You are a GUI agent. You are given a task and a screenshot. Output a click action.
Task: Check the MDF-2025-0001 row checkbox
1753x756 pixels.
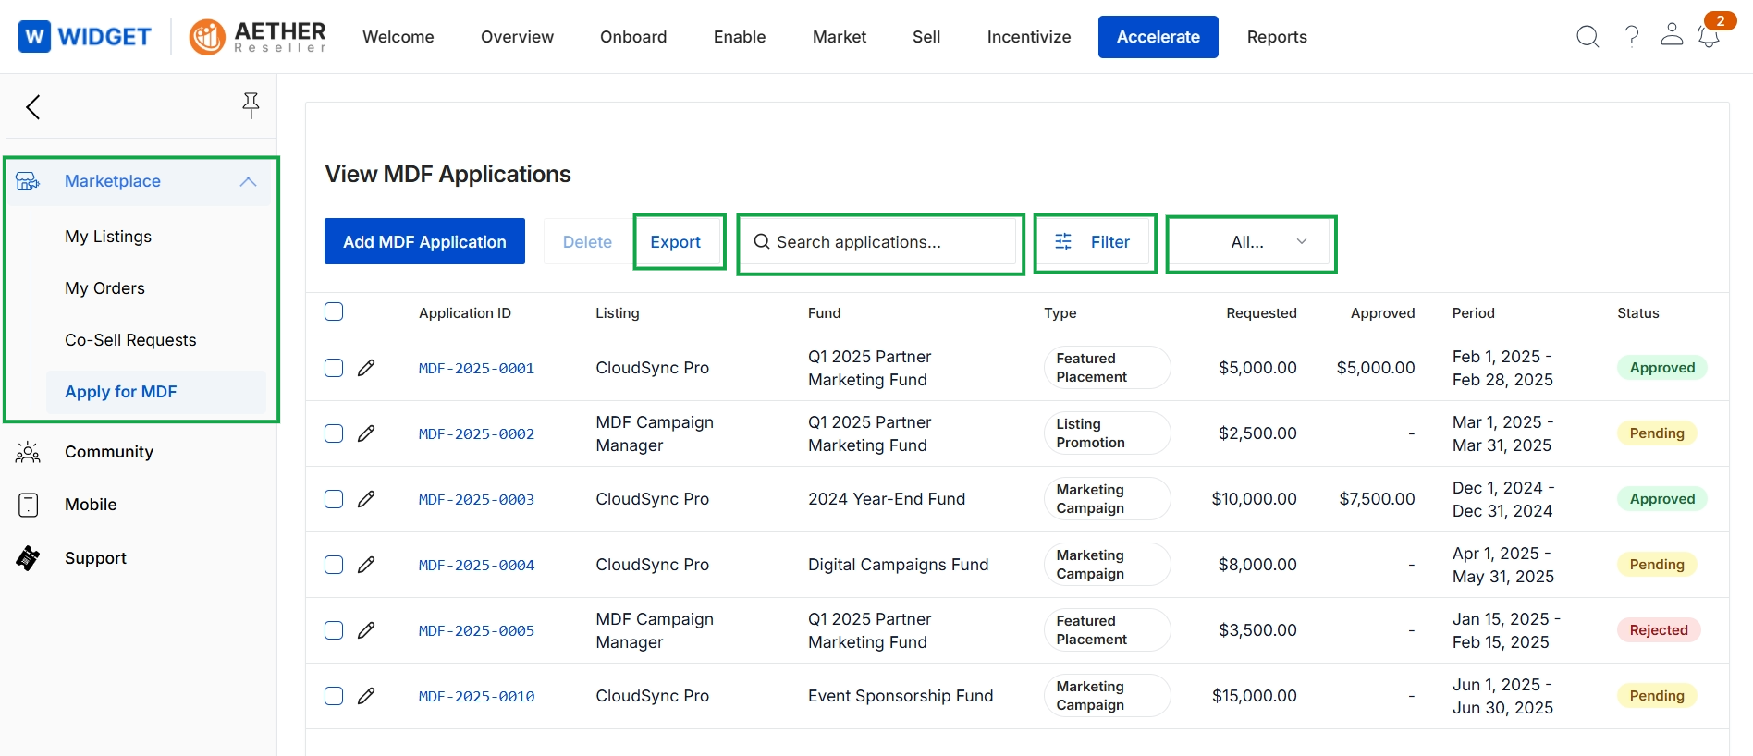click(334, 368)
